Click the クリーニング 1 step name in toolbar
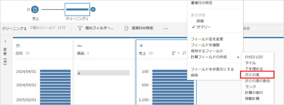Image resolution: width=284 pixels, height=105 pixels. (x=14, y=28)
